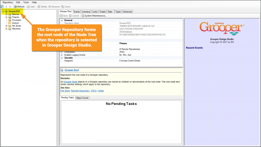Open the Help menu

pyautogui.click(x=34, y=2)
